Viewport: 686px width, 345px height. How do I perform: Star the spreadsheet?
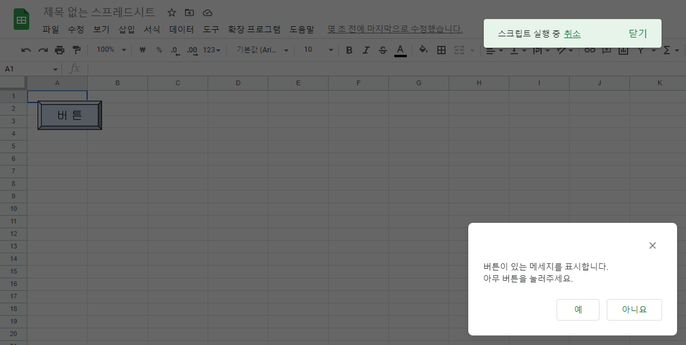coord(172,13)
